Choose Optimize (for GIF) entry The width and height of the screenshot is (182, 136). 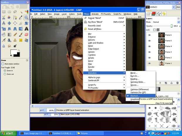pos(138,92)
